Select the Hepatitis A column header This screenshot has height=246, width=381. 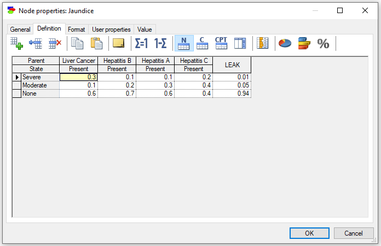pyautogui.click(x=155, y=61)
